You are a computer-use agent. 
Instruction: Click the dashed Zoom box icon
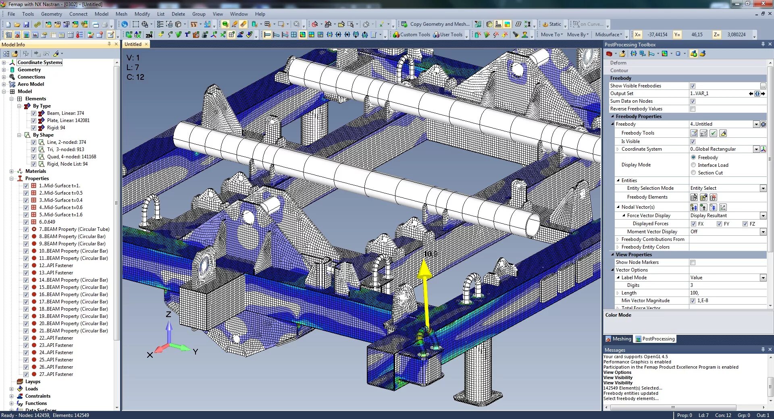[x=136, y=24]
